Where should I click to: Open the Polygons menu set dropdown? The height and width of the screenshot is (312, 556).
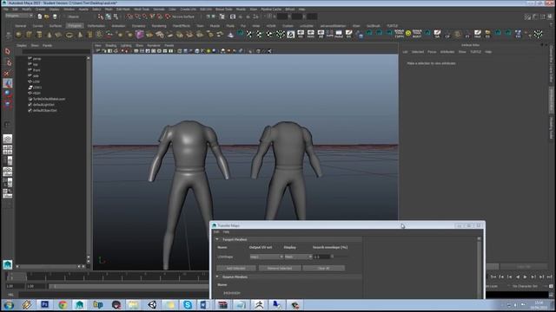pos(19,16)
